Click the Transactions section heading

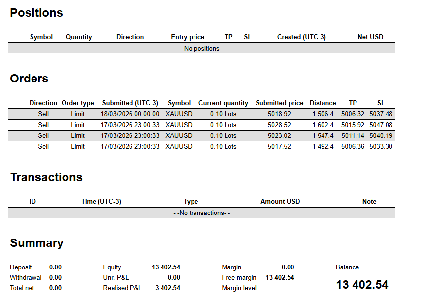point(46,177)
